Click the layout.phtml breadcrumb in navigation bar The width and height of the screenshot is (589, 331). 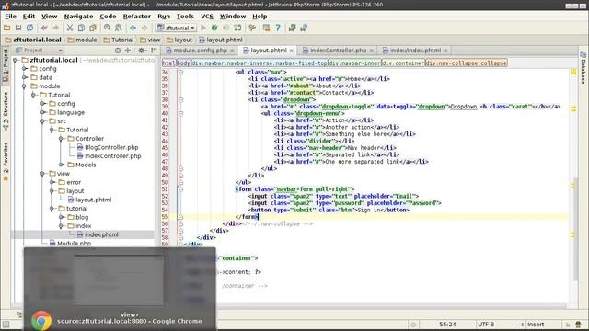coord(221,40)
